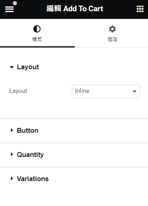
Task: Open the Variations section title
Action: [33, 179]
